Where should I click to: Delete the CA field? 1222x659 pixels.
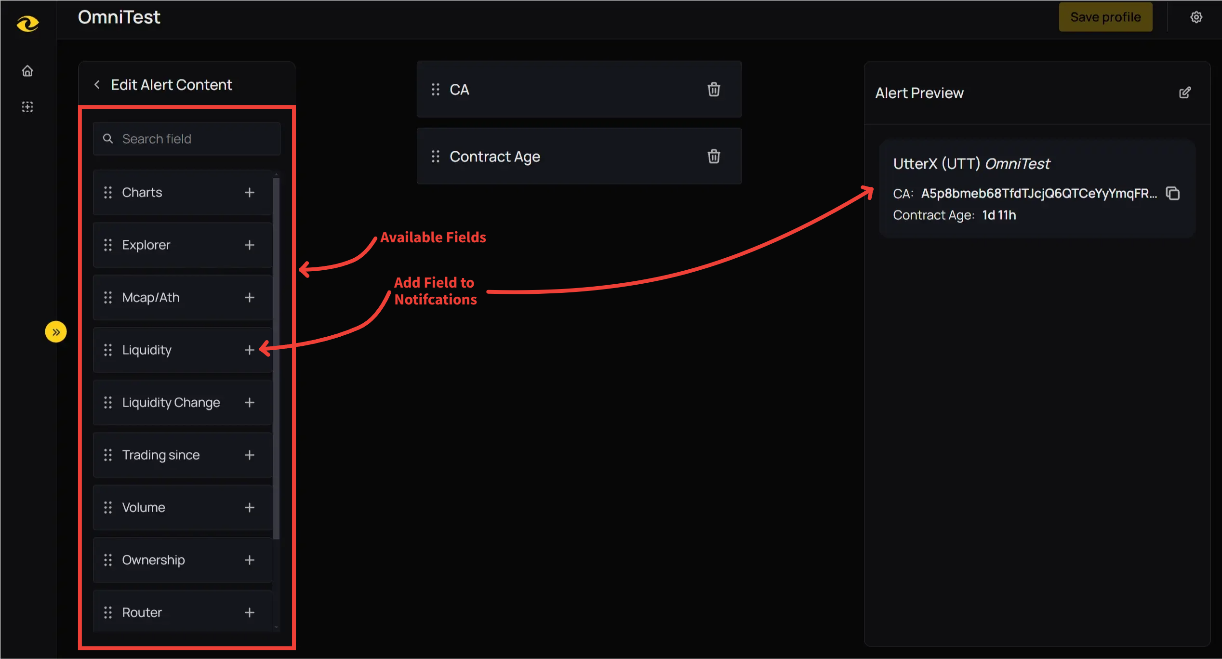(714, 89)
